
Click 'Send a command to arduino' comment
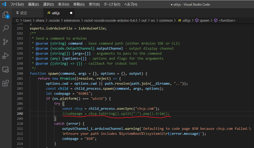pyautogui.click(x=61, y=39)
